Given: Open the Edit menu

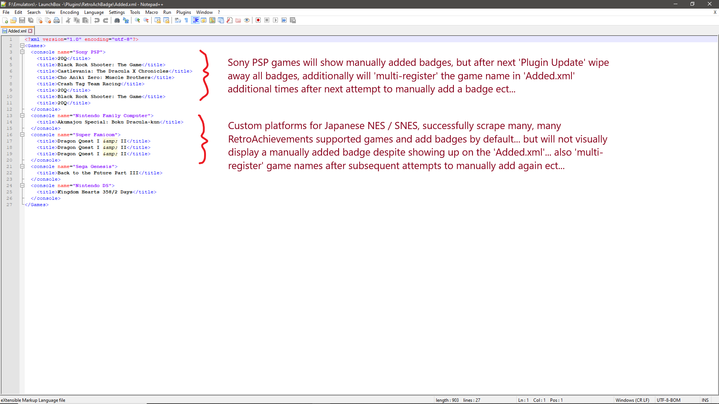Looking at the screenshot, I should coord(18,12).
